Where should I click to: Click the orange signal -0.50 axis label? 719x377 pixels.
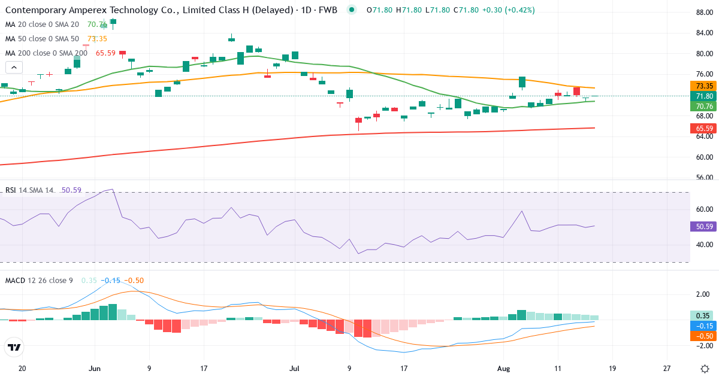point(705,336)
